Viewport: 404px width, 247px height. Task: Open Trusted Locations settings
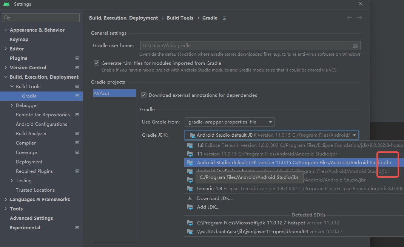tap(35, 190)
